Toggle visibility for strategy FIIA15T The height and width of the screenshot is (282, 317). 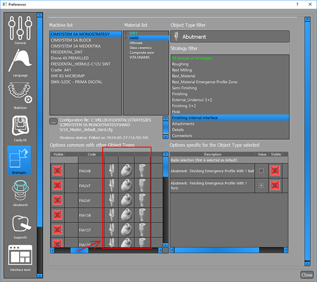pos(57,229)
